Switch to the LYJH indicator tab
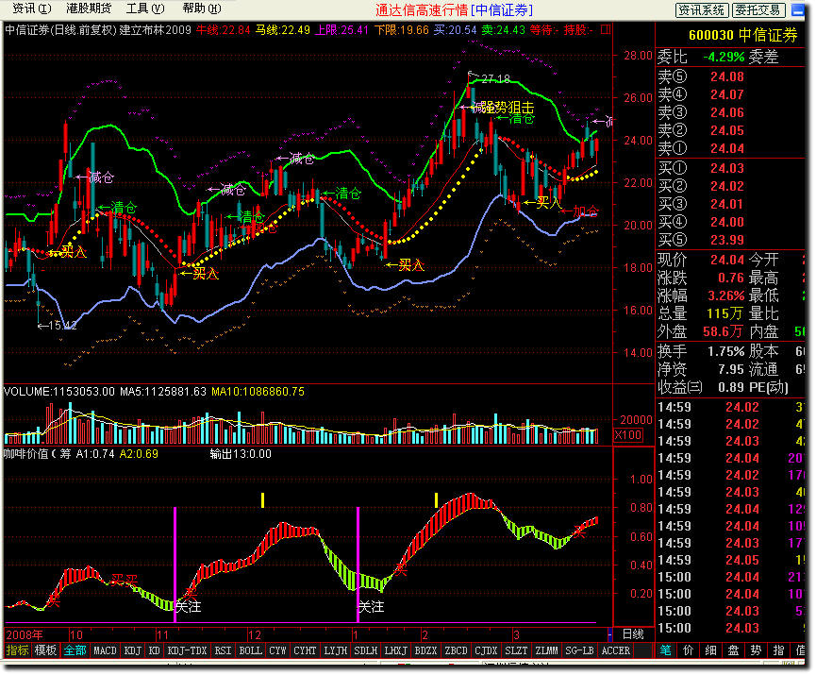The width and height of the screenshot is (816, 675). pyautogui.click(x=335, y=650)
